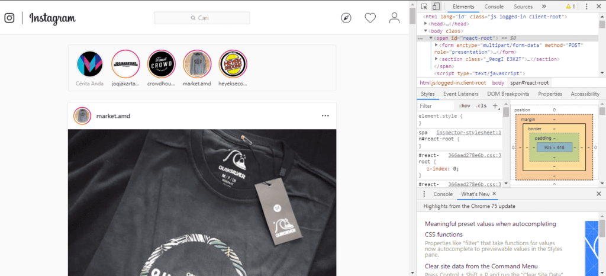The height and width of the screenshot is (276, 606).
Task: Switch to the Sources tab
Action: click(x=523, y=7)
